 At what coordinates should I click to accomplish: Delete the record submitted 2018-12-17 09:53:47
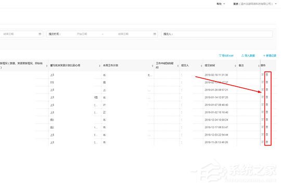[x=267, y=127]
